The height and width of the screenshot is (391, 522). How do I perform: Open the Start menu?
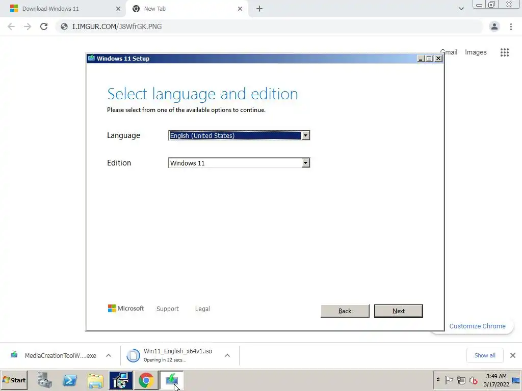coord(14,380)
